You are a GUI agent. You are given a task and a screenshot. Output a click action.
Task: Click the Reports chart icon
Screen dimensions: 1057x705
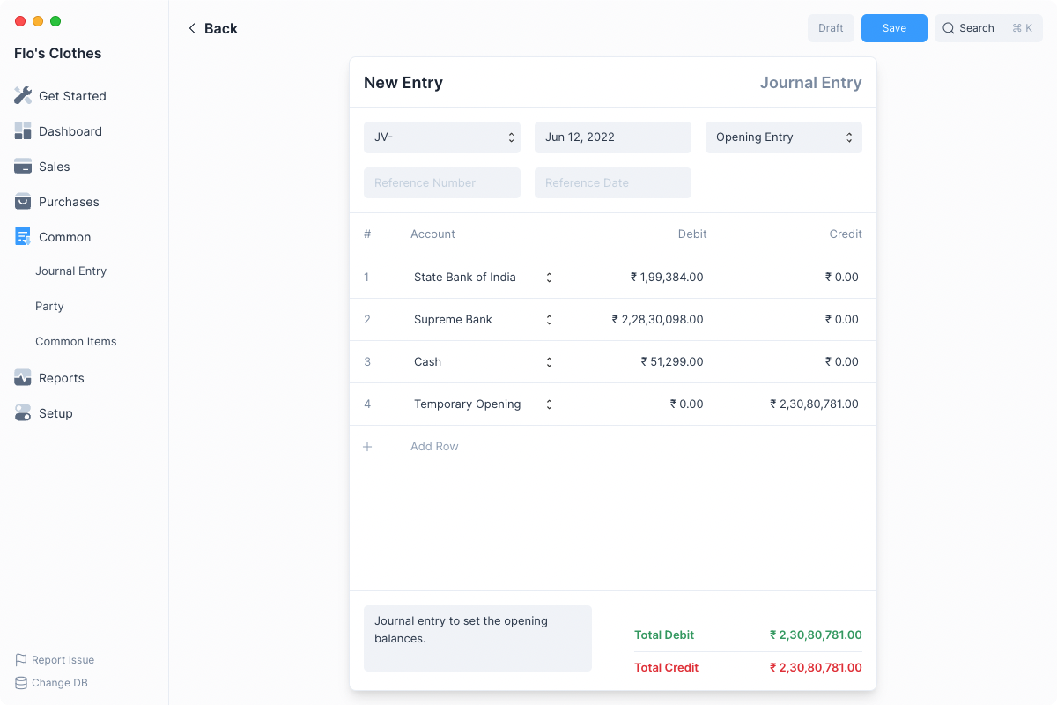pos(23,377)
